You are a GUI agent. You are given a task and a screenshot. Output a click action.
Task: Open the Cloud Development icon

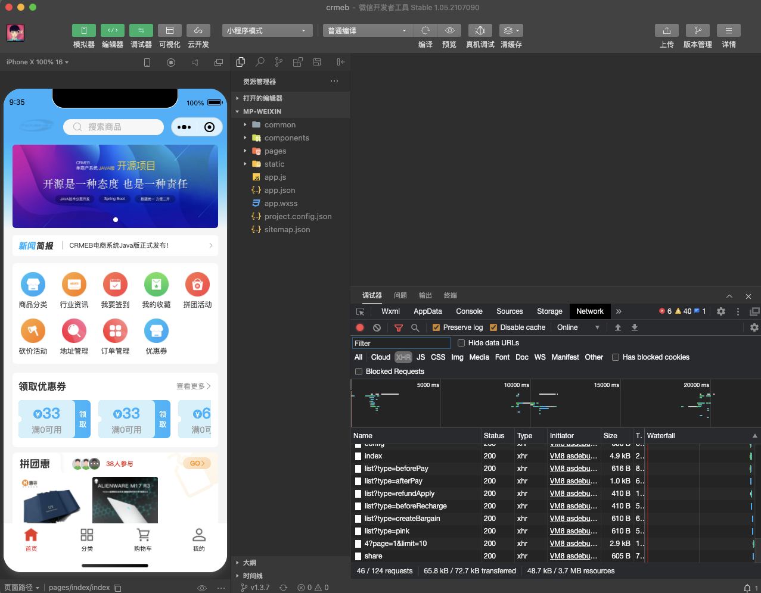[x=198, y=30]
